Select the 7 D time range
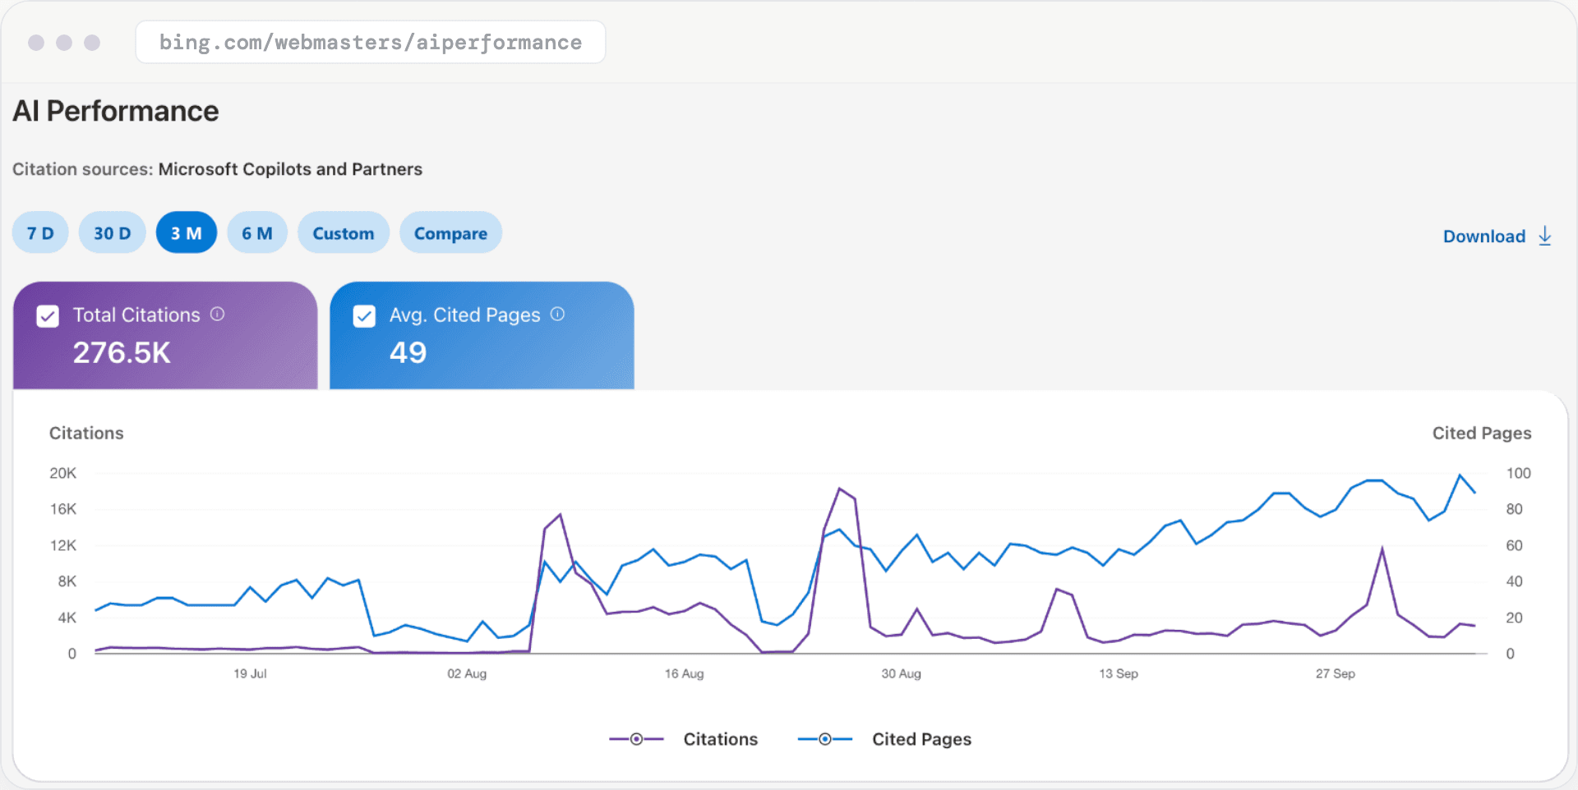The height and width of the screenshot is (790, 1578). click(40, 232)
